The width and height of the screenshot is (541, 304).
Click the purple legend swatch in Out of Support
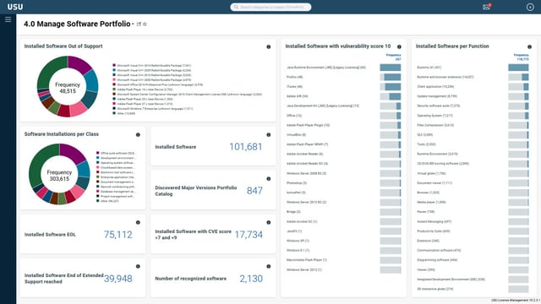point(114,65)
